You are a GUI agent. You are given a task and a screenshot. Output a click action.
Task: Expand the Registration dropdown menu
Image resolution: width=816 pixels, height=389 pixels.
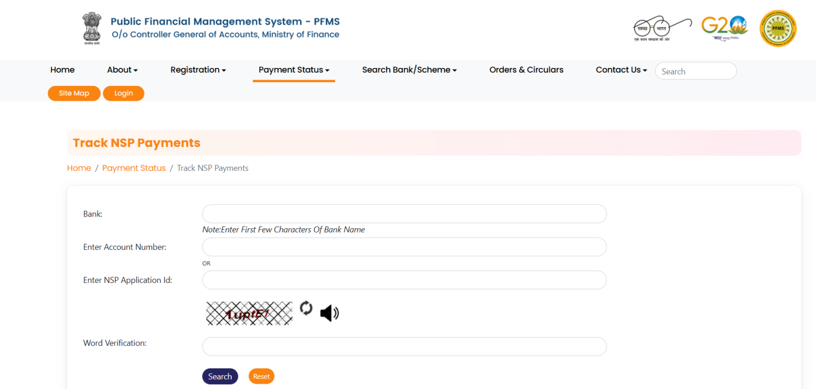click(198, 70)
